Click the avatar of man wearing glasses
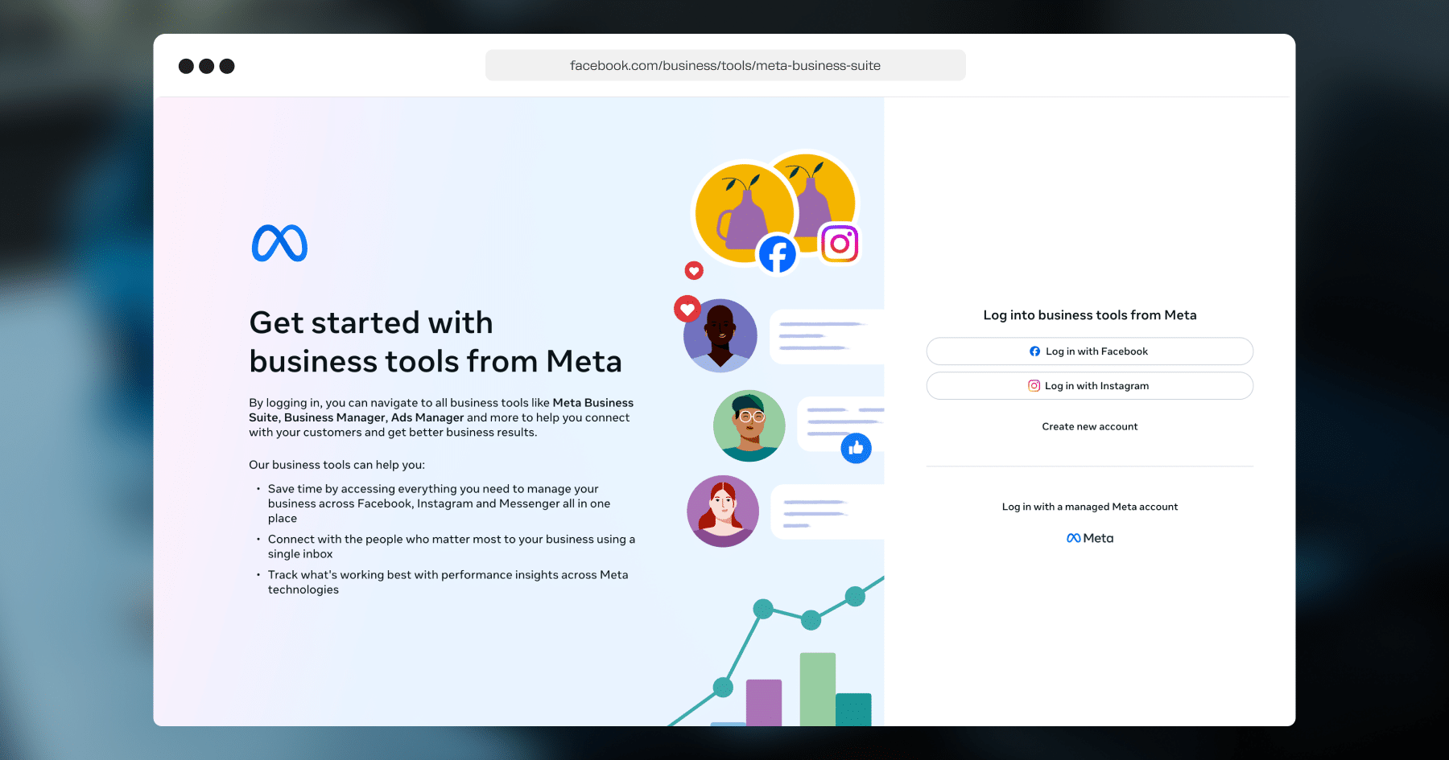The image size is (1449, 760). click(x=749, y=426)
